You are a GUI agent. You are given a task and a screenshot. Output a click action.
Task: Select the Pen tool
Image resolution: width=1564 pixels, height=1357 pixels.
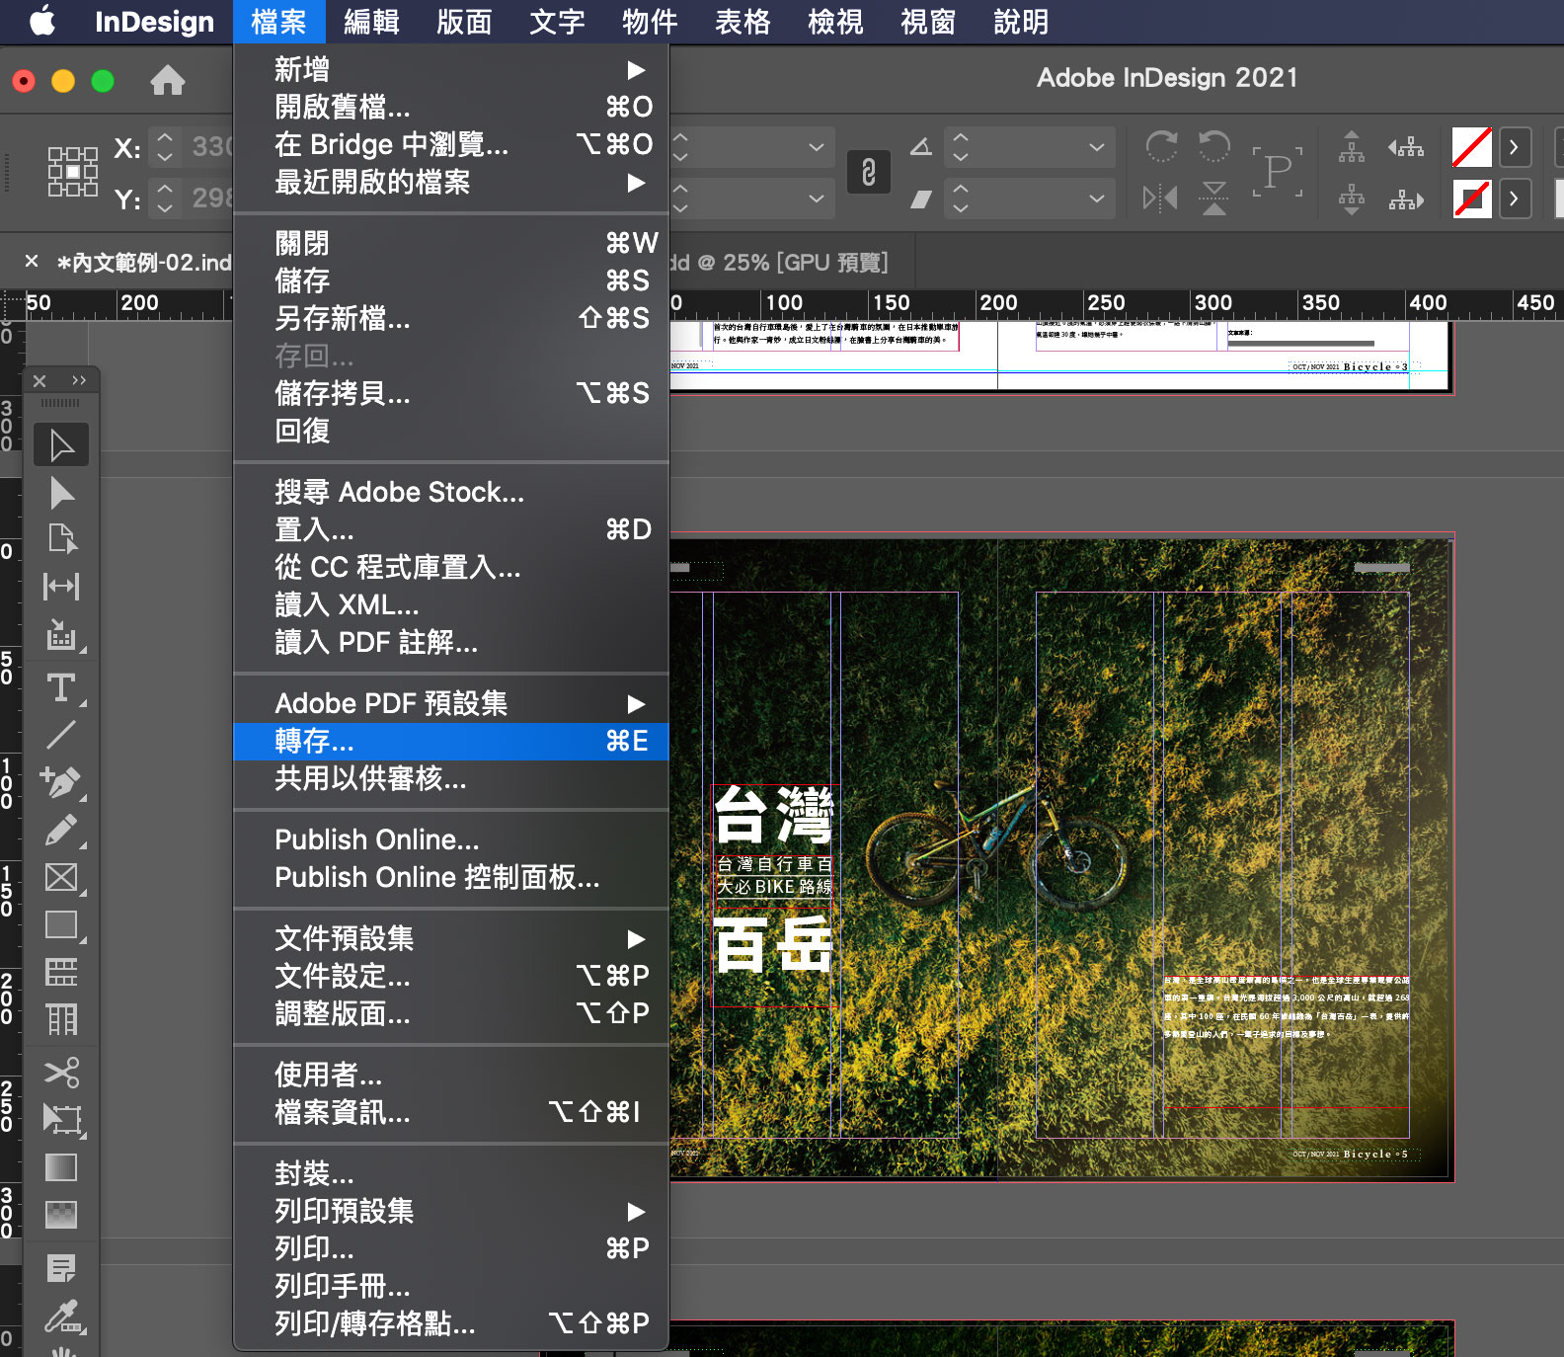61,782
